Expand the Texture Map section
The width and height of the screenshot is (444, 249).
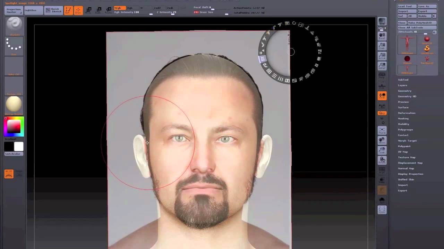pyautogui.click(x=407, y=157)
